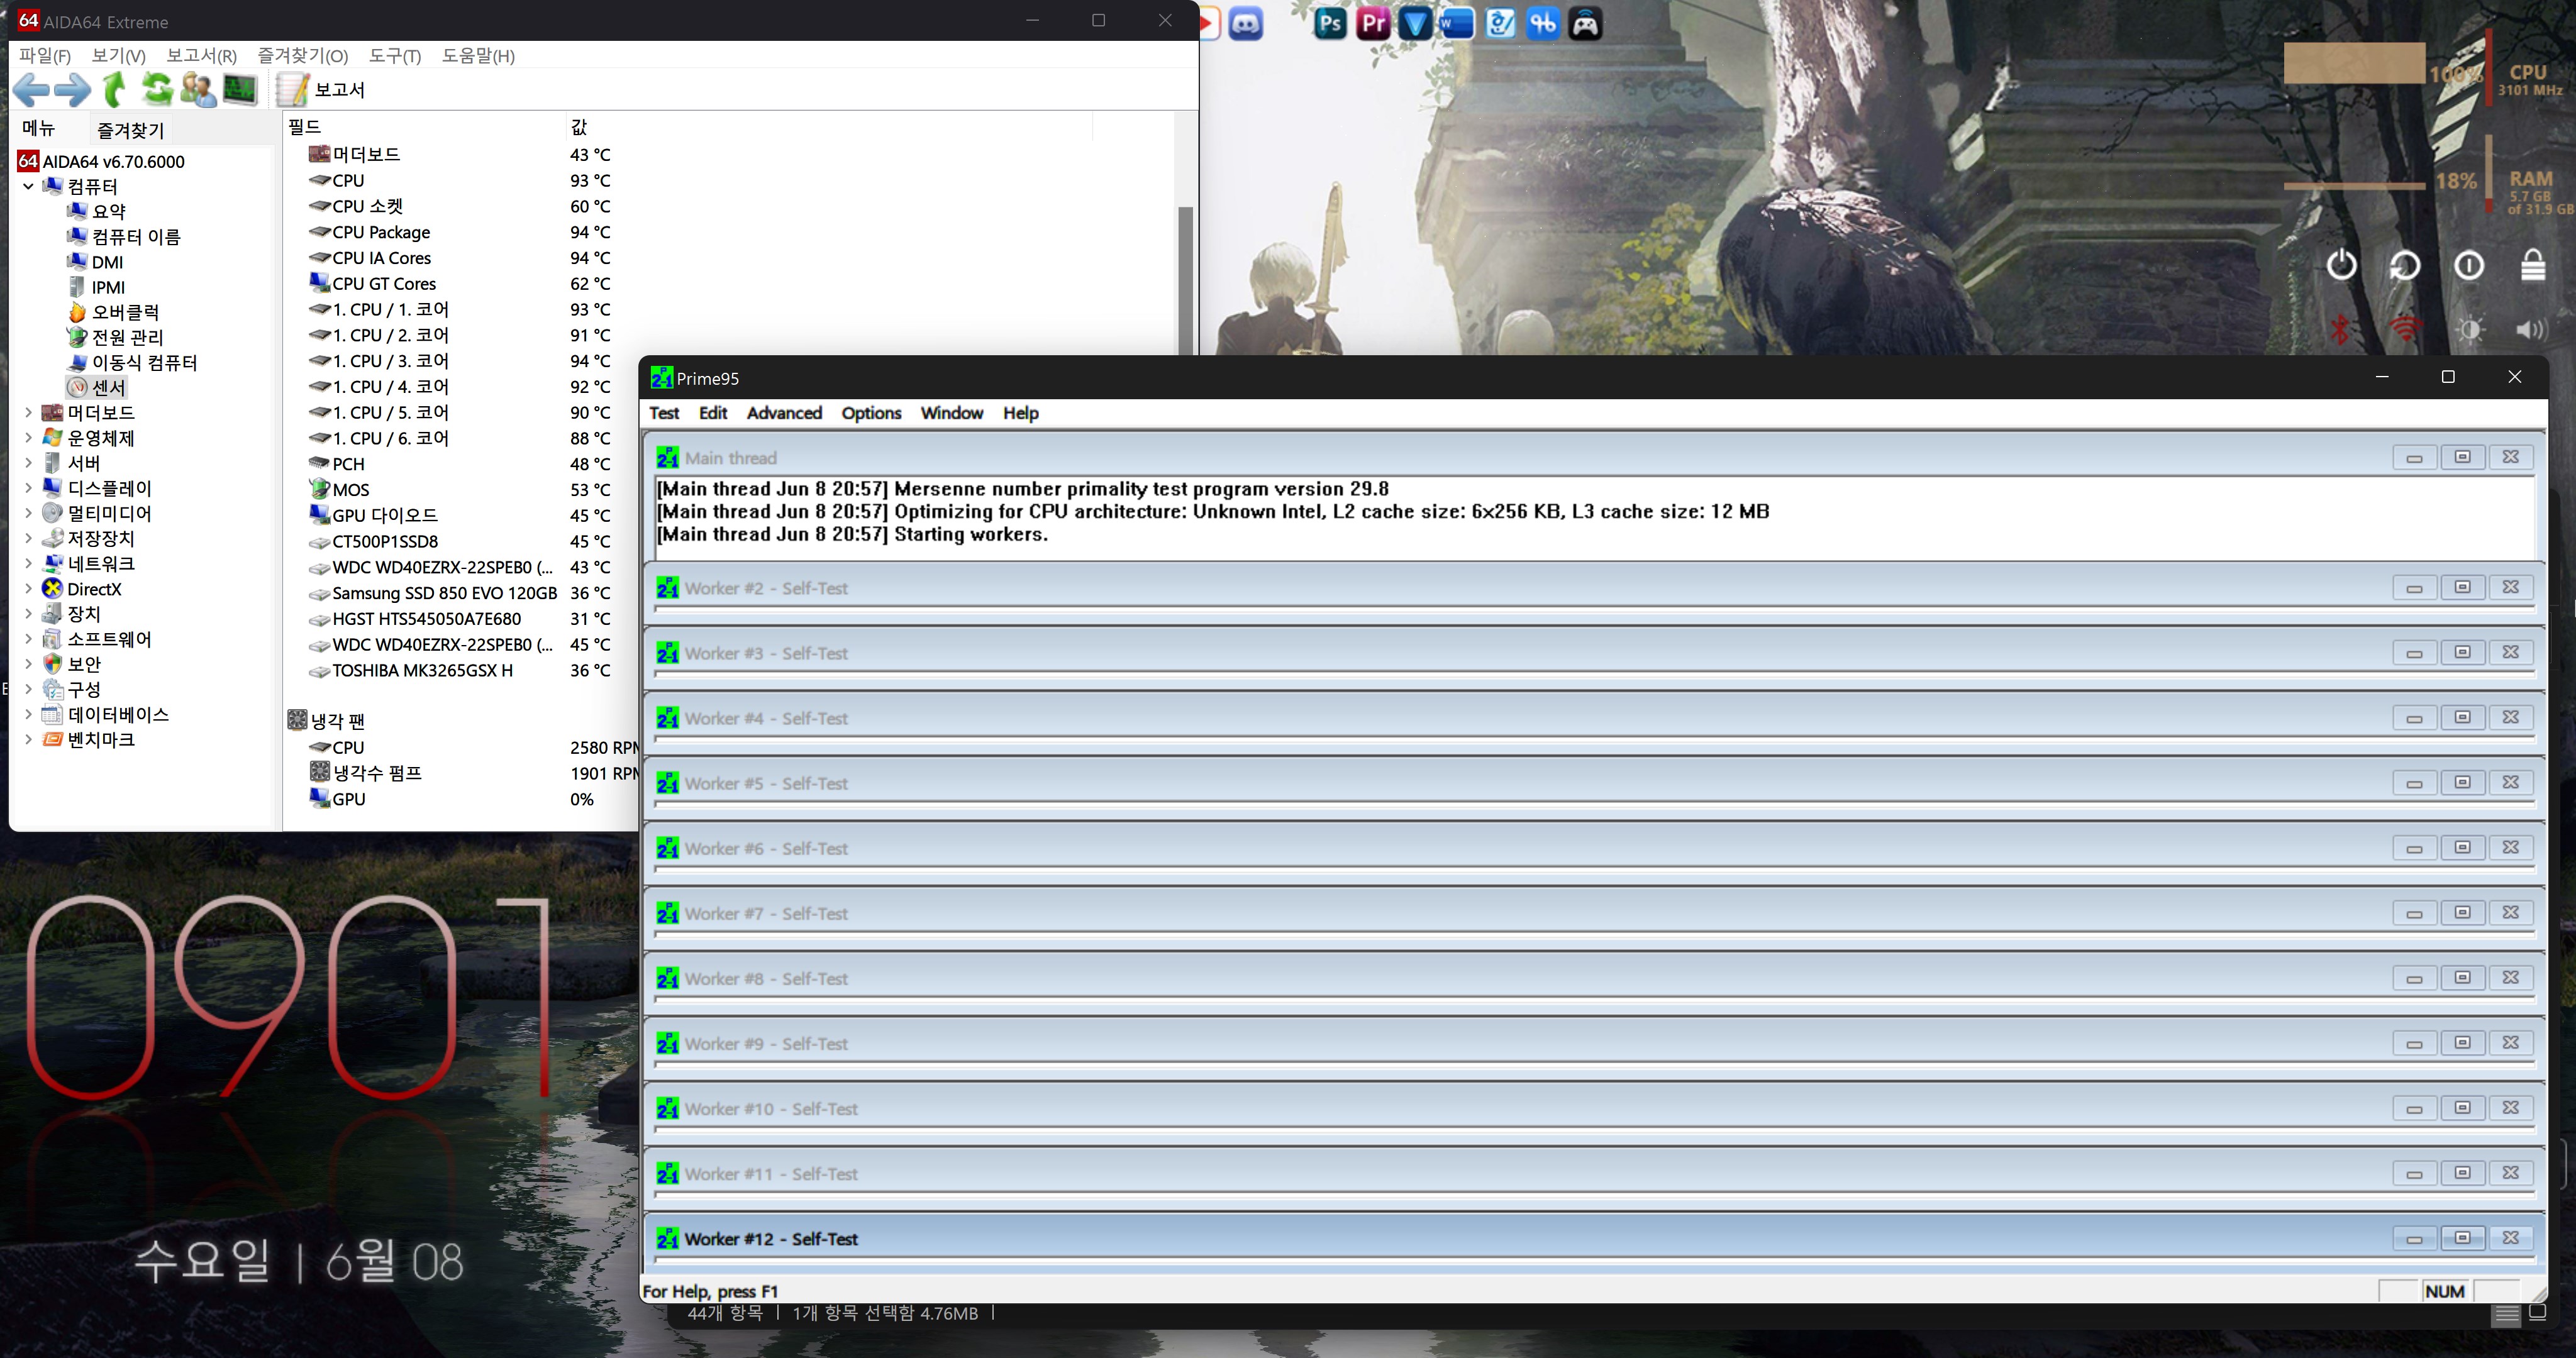Open the 도구(T) menu in AIDA64
This screenshot has height=1358, width=2576.
pyautogui.click(x=395, y=55)
